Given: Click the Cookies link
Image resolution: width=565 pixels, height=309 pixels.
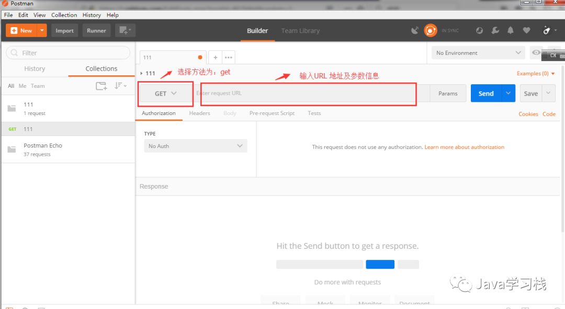Looking at the screenshot, I should 528,114.
